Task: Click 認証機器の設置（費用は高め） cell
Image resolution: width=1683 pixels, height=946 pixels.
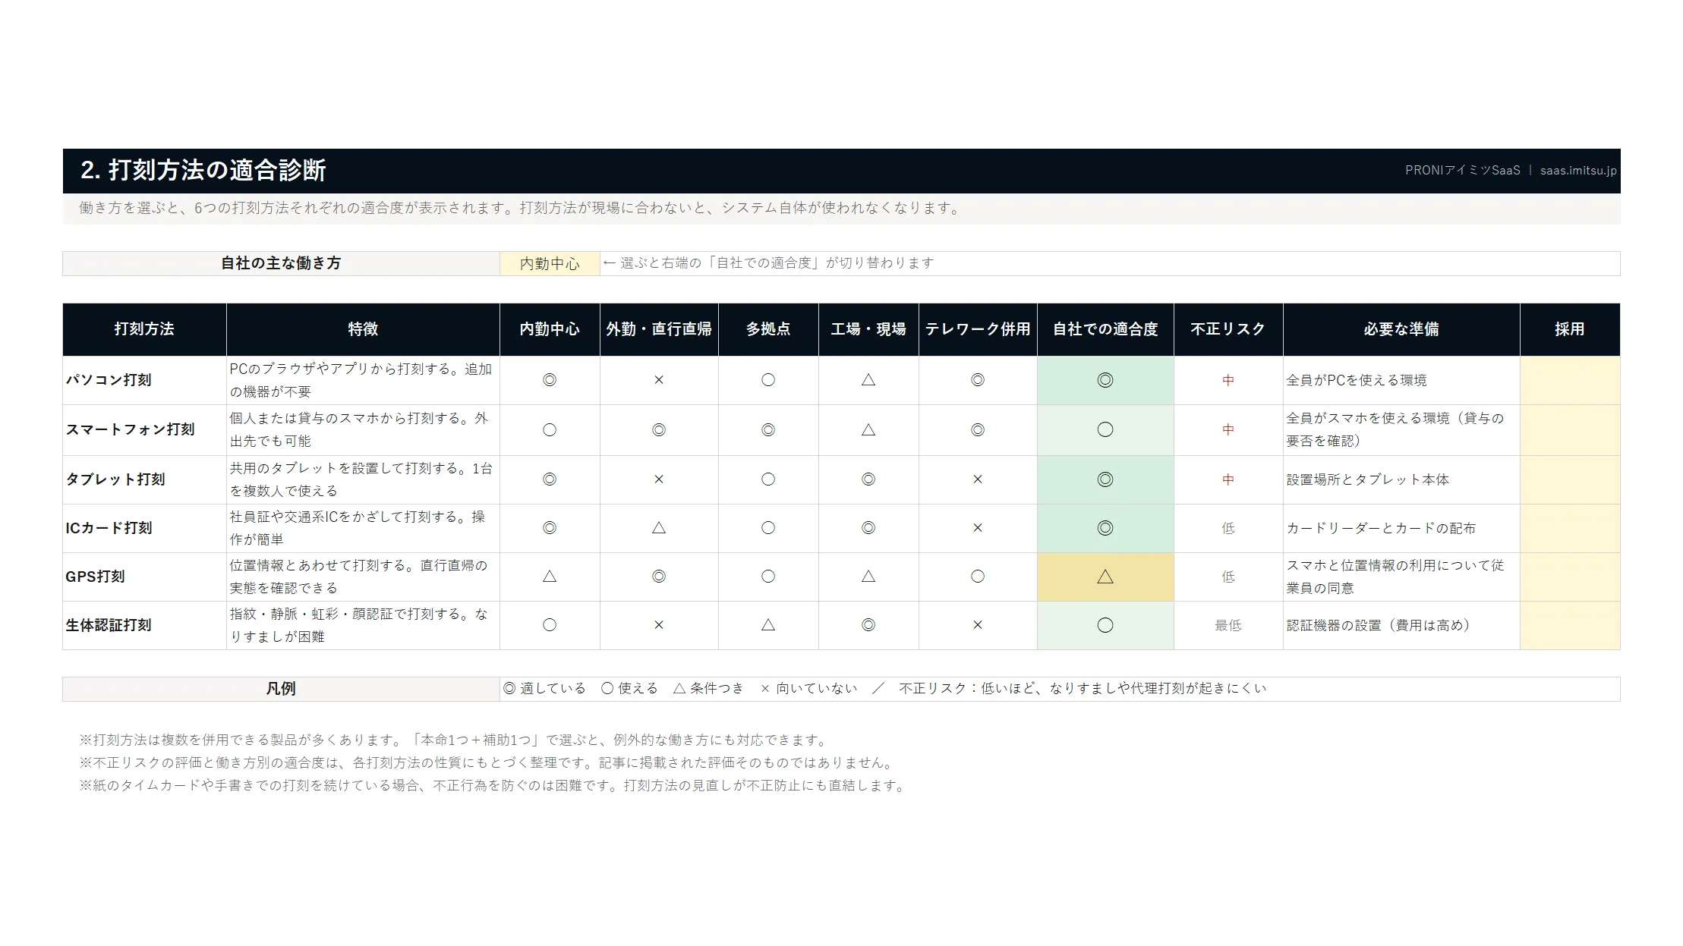Action: [x=1401, y=625]
